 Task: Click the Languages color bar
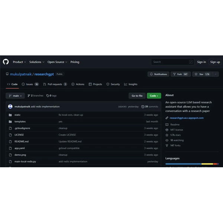click(x=192, y=164)
